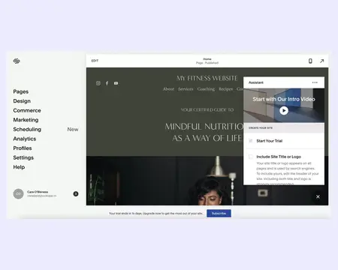Screen dimensions: 338x270
Task: Open the Marketing menu
Action: 26,120
